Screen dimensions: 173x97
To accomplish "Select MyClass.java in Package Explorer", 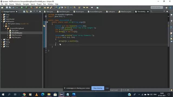I will (16, 37).
